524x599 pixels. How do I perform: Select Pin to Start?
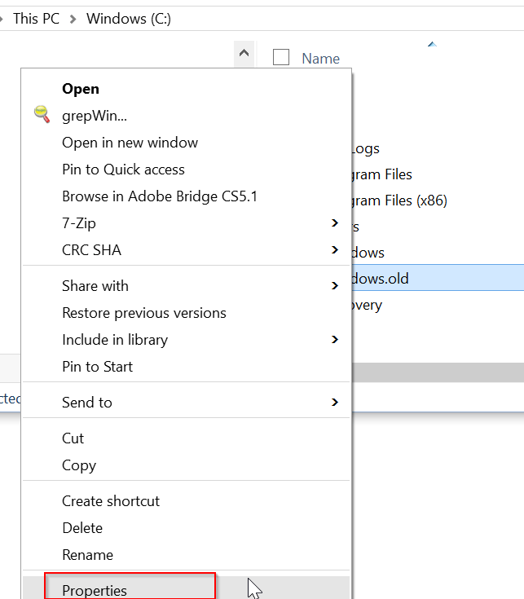[97, 367]
